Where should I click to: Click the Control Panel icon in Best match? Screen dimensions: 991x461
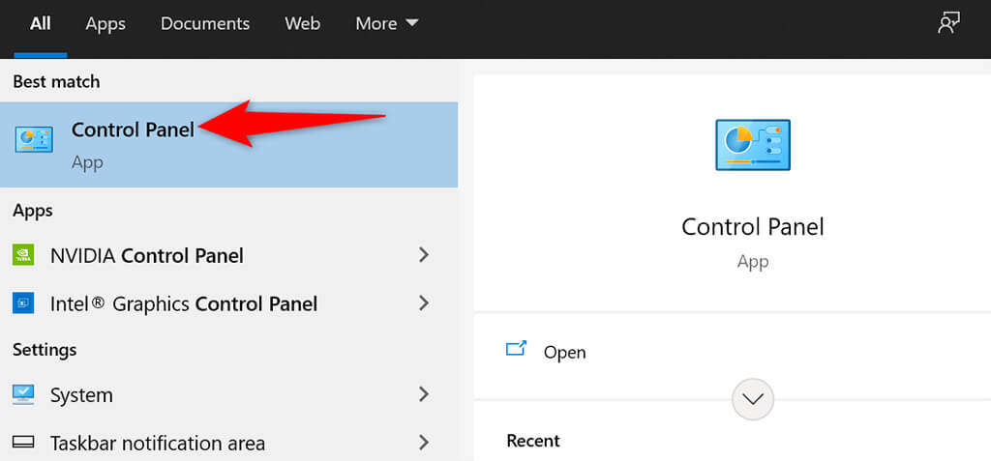click(35, 139)
